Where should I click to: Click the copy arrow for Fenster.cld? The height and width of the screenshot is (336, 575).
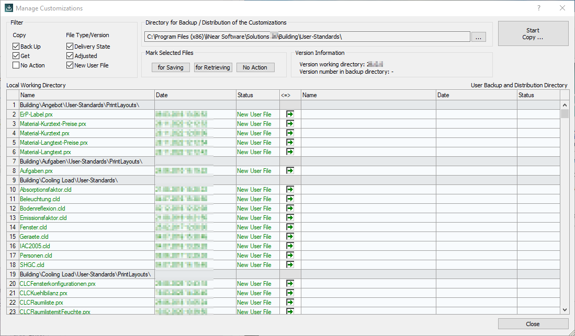[290, 227]
